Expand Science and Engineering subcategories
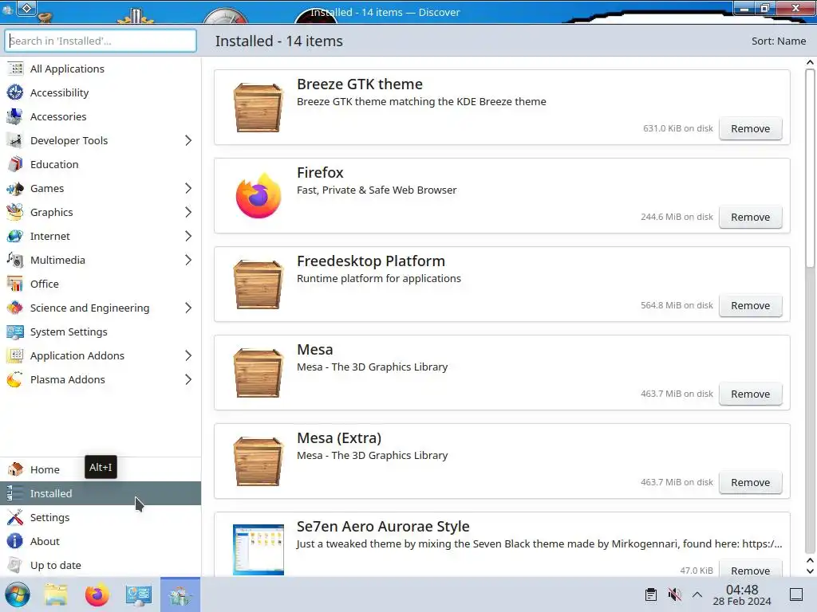The height and width of the screenshot is (612, 817). pos(188,308)
